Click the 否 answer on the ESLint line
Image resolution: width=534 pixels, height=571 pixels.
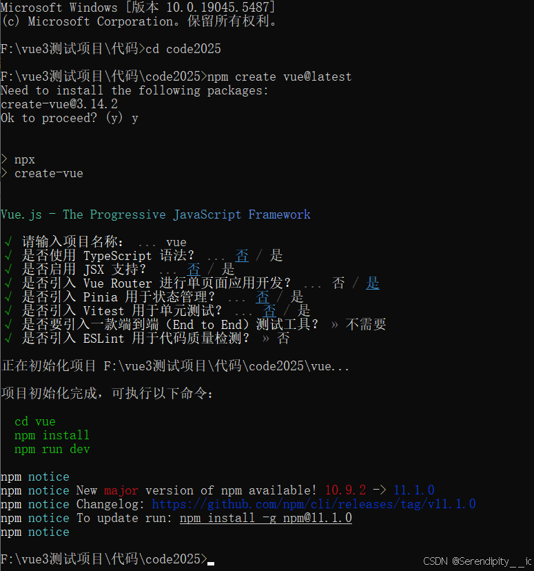[x=283, y=339]
